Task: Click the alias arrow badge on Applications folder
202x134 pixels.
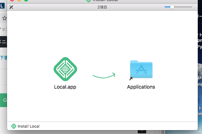Action: tap(131, 78)
